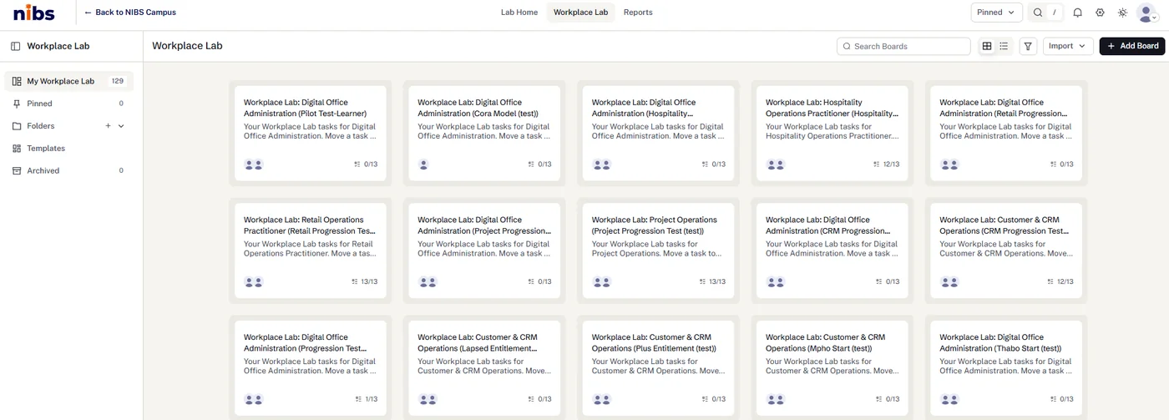The width and height of the screenshot is (1169, 420).
Task: Open the Pilot Test-Learner board card
Action: click(311, 133)
